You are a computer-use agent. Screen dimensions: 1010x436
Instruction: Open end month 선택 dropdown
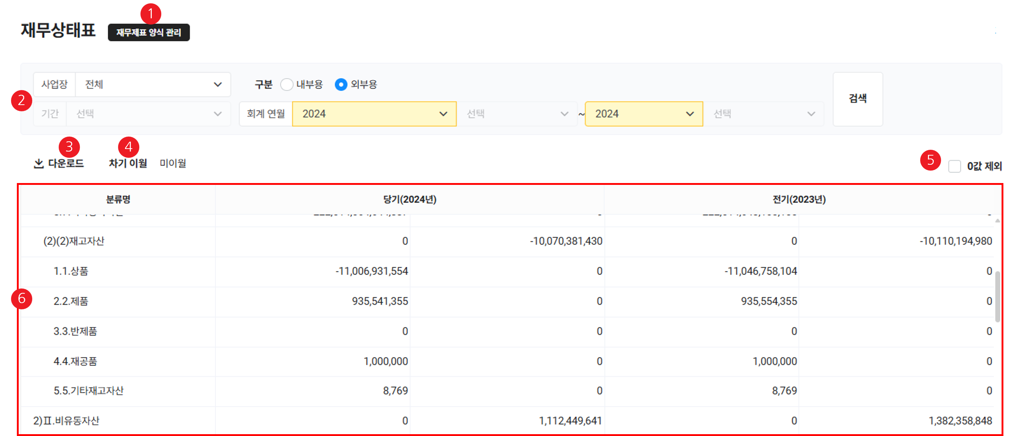coord(763,114)
